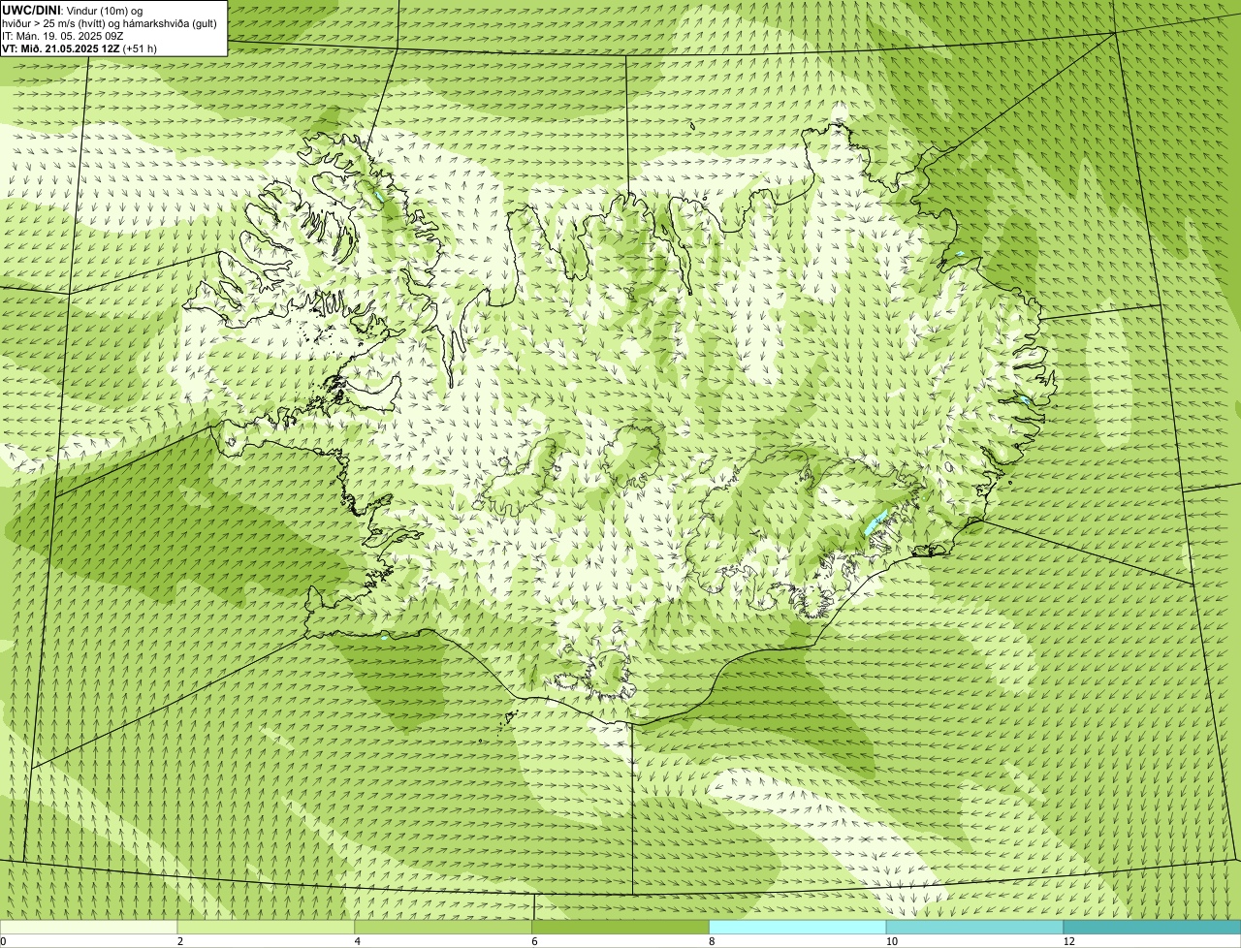Image resolution: width=1241 pixels, height=948 pixels.
Task: Click the title text 'UWC/DINI: Vindur (10m) og'
Action: click(x=74, y=10)
